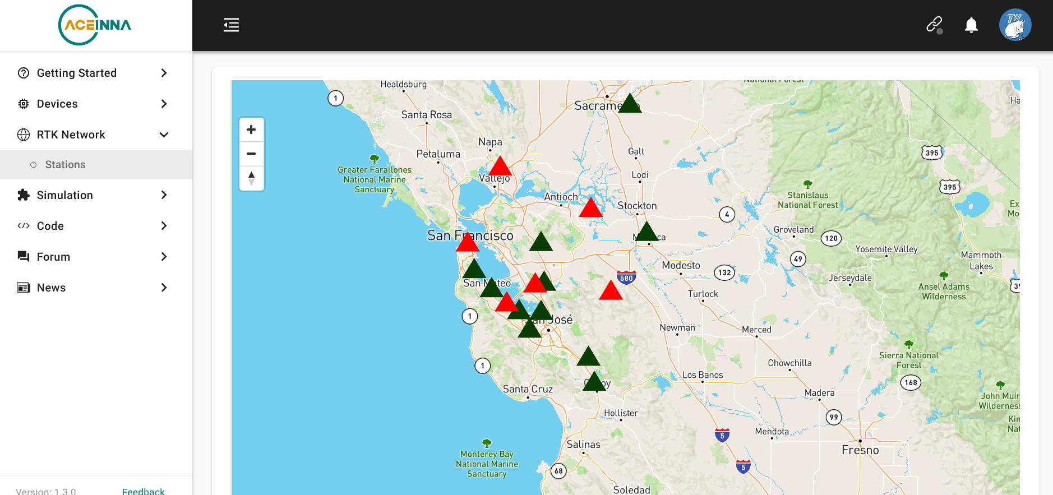
Task: Reset map bearing with compass button
Action: pos(251,178)
